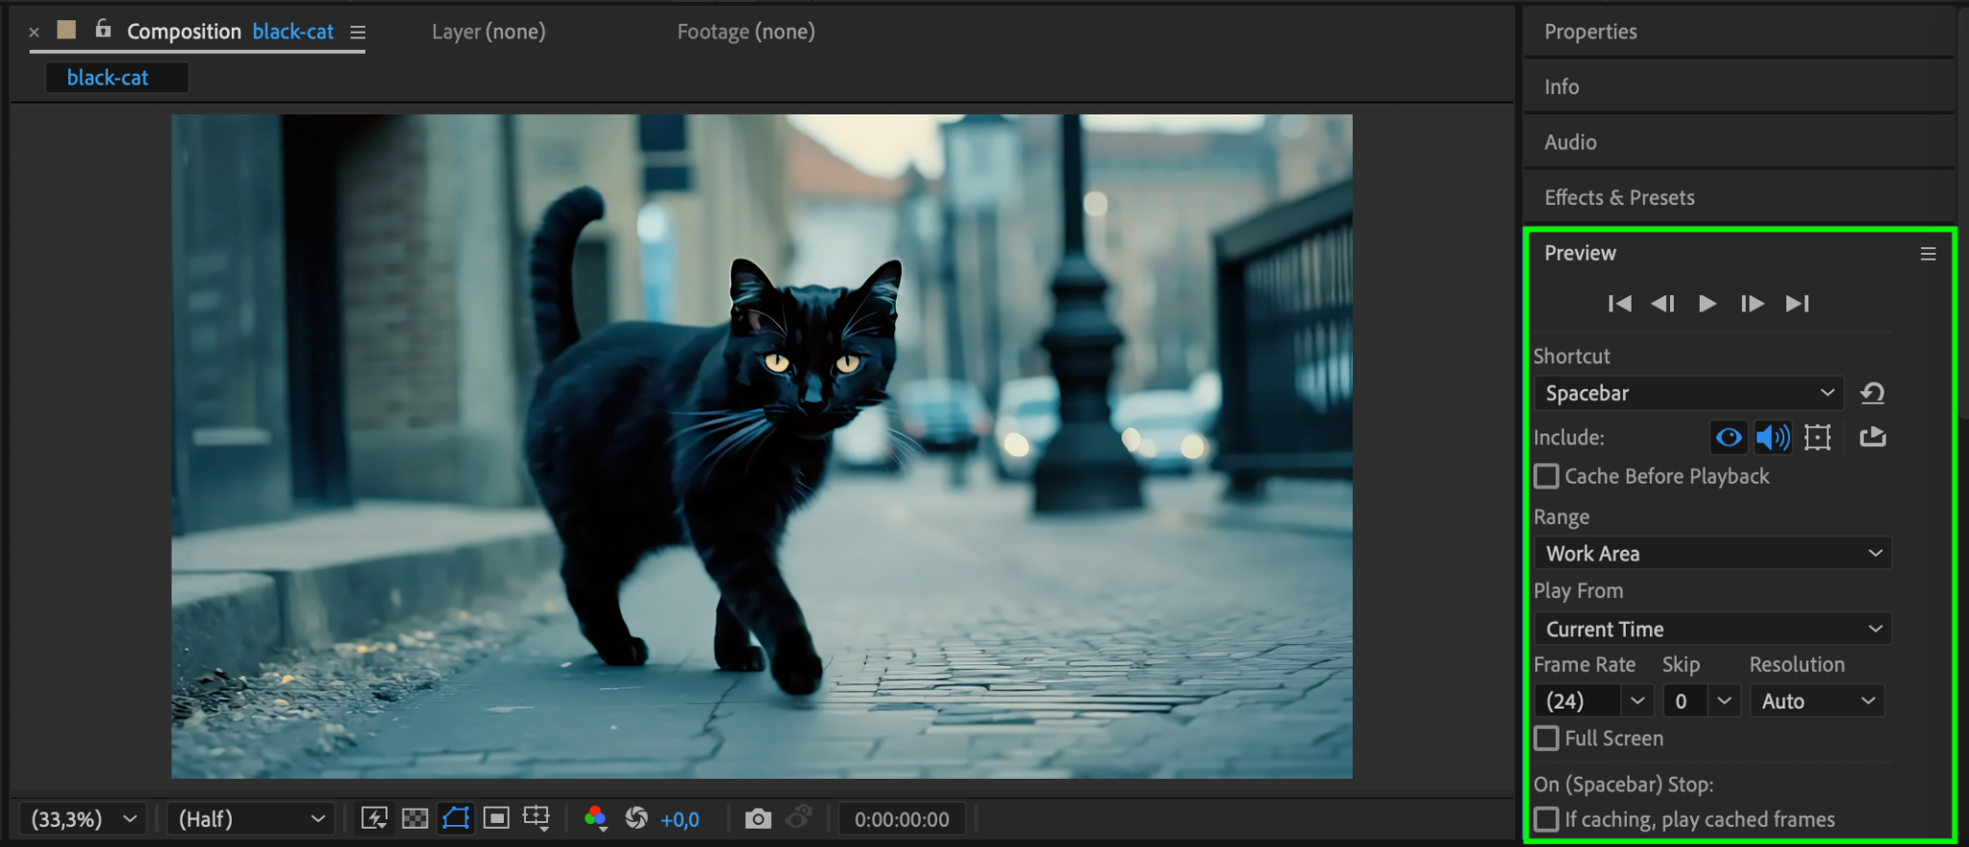This screenshot has height=847, width=1969.
Task: Toggle the transparency grid
Action: pyautogui.click(x=414, y=818)
